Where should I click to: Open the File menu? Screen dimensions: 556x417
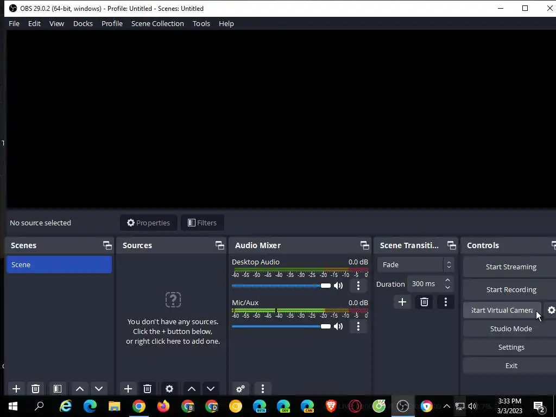[14, 24]
